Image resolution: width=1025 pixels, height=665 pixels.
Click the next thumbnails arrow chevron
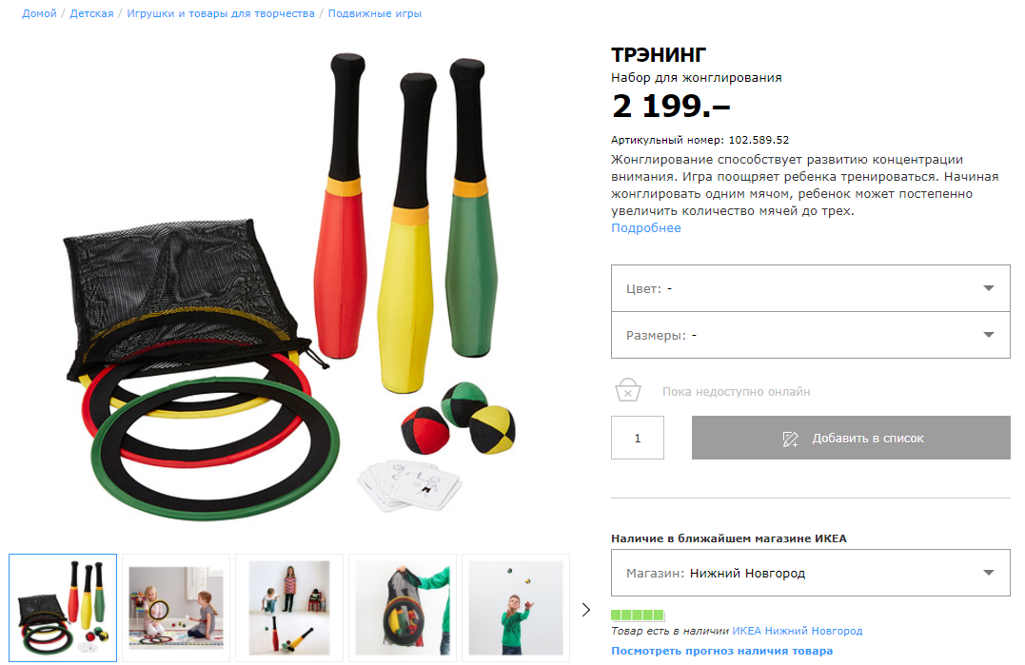(x=585, y=610)
